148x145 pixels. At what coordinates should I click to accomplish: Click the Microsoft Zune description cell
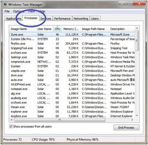tap(120, 35)
